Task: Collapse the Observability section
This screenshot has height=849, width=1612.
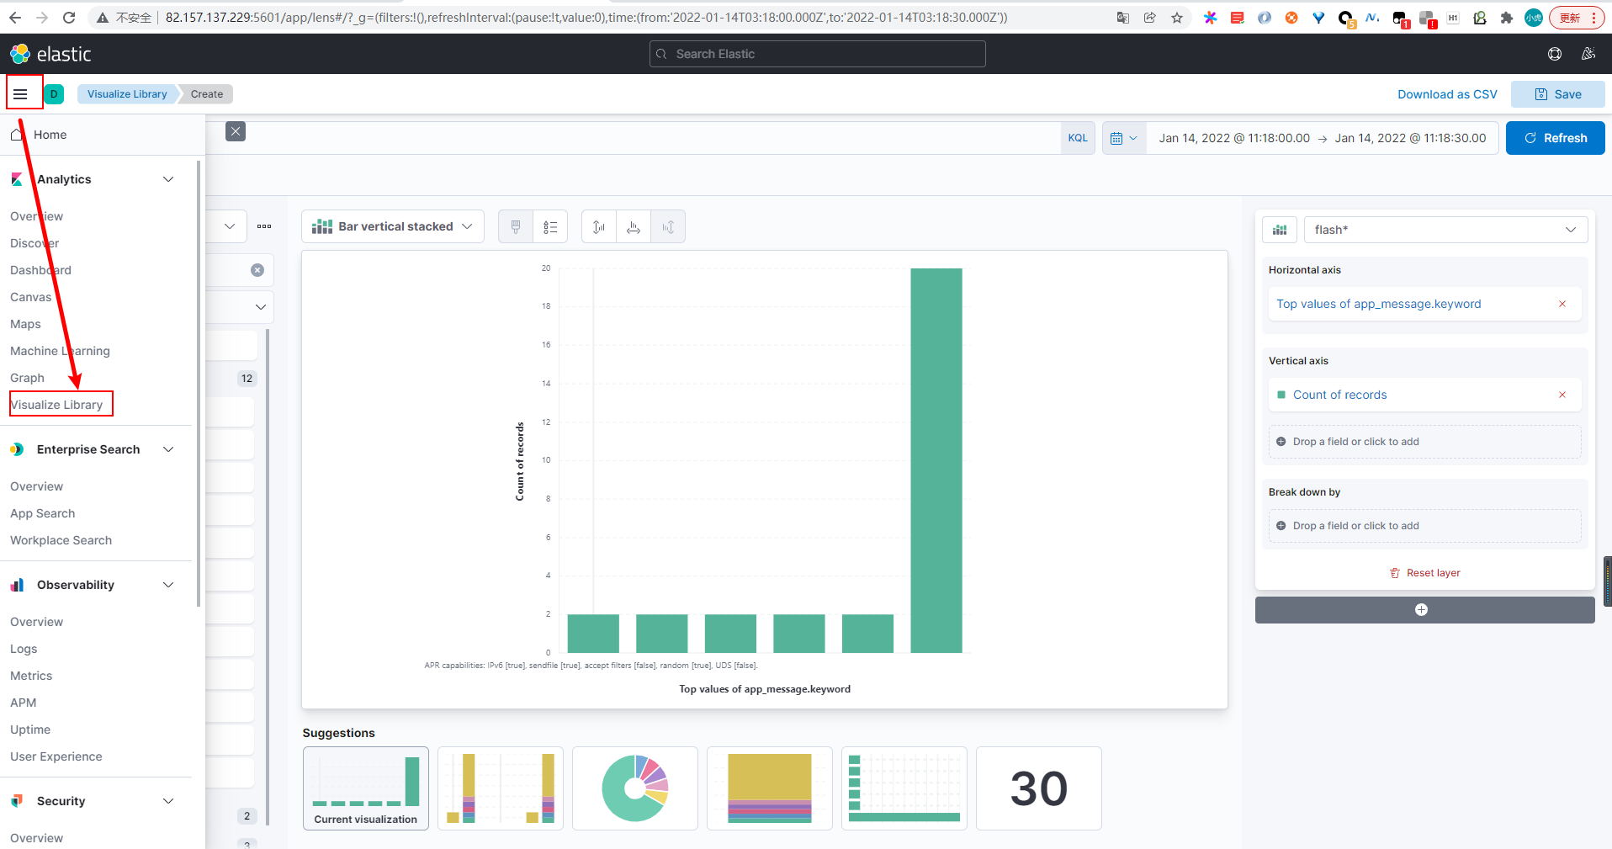Action: [168, 585]
